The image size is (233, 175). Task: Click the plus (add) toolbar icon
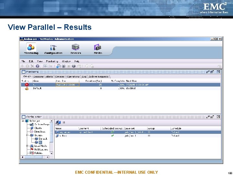[22, 66]
